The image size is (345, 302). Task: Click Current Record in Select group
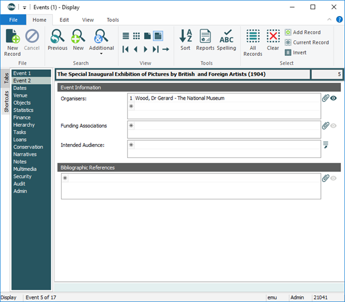click(x=306, y=43)
